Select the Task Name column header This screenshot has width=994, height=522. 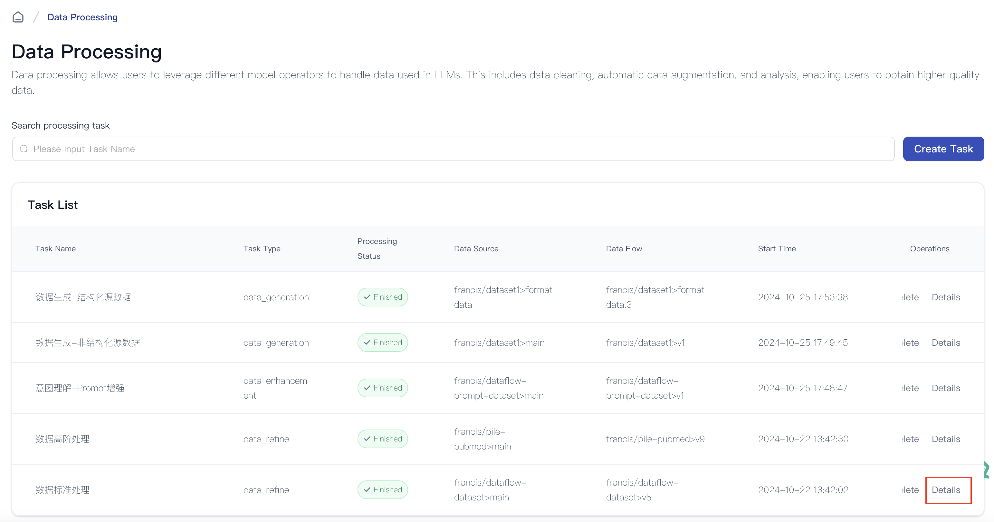click(x=55, y=248)
